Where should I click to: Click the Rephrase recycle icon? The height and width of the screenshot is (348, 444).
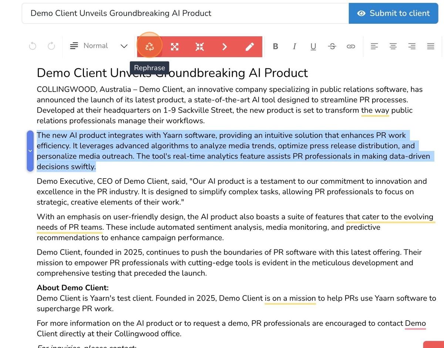coord(149,46)
